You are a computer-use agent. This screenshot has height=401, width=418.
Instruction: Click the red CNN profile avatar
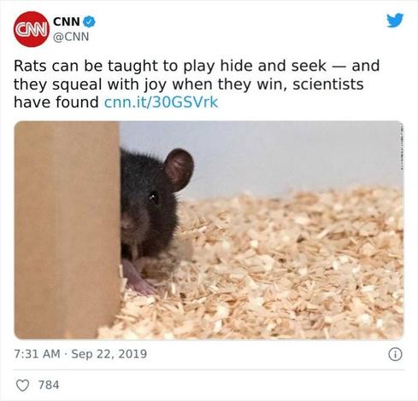[x=32, y=29]
